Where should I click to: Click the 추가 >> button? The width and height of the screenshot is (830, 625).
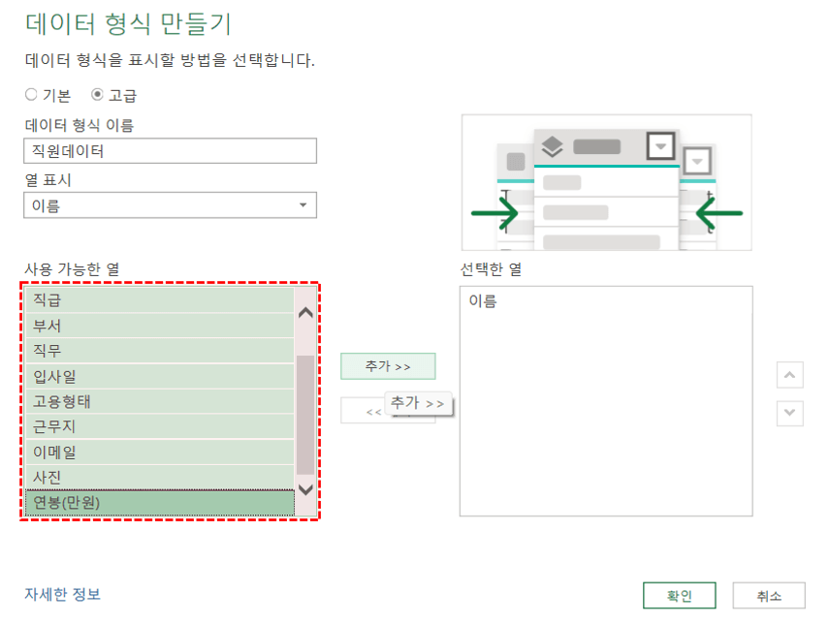tap(387, 365)
